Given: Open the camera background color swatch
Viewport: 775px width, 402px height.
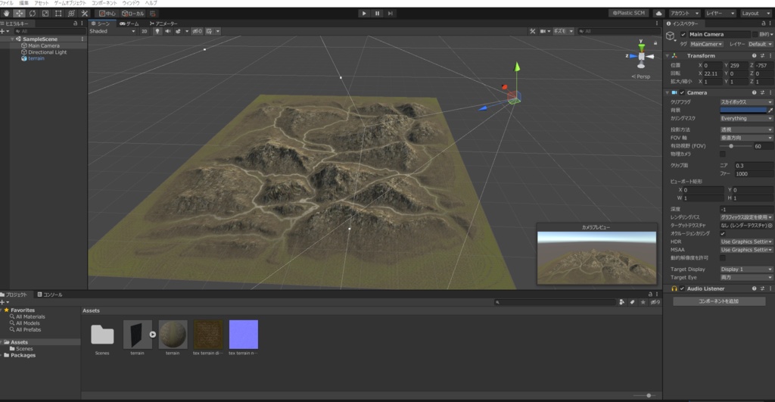Looking at the screenshot, I should (743, 111).
